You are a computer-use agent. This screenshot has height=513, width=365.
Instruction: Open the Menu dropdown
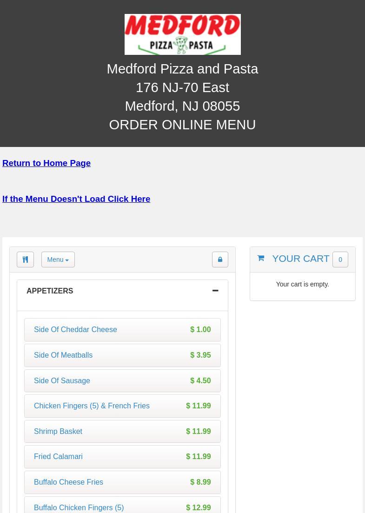coord(58,260)
